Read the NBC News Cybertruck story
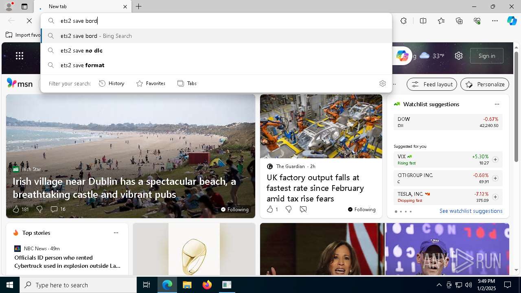The height and width of the screenshot is (293, 521). tap(68, 262)
